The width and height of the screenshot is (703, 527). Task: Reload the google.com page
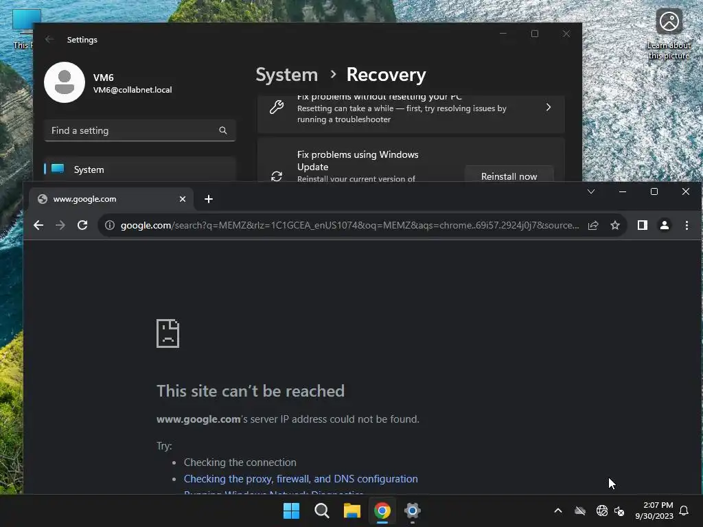pyautogui.click(x=82, y=225)
